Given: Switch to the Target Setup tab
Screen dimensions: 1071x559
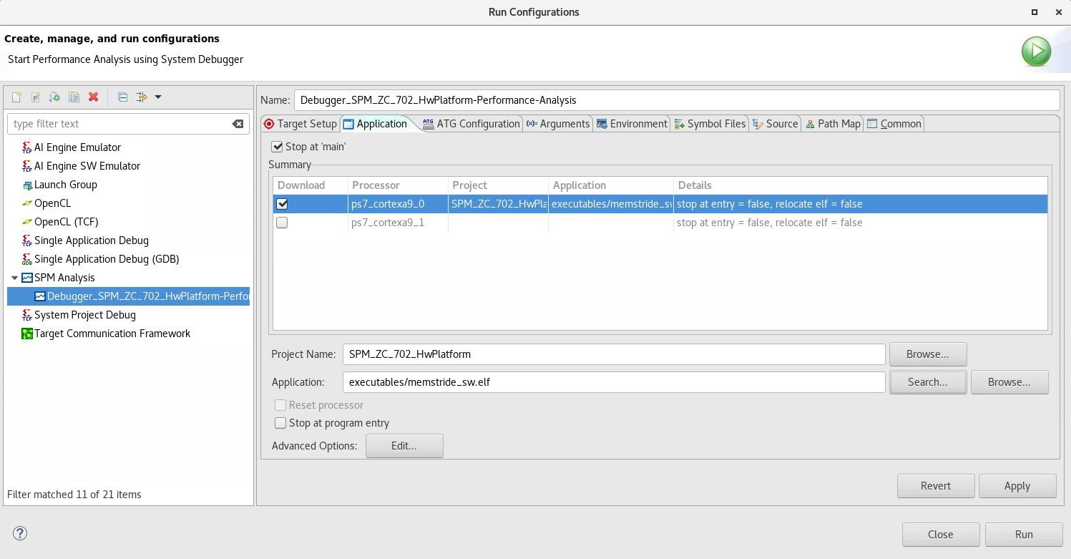Looking at the screenshot, I should (x=300, y=124).
